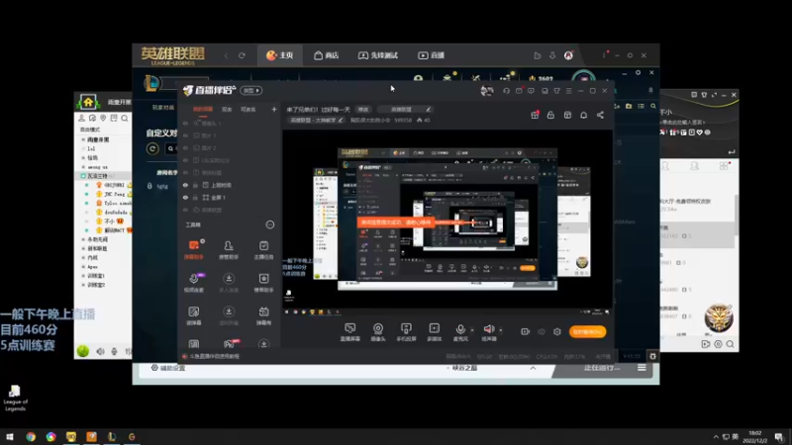
Task: Click notification center in system tray
Action: tap(779, 437)
